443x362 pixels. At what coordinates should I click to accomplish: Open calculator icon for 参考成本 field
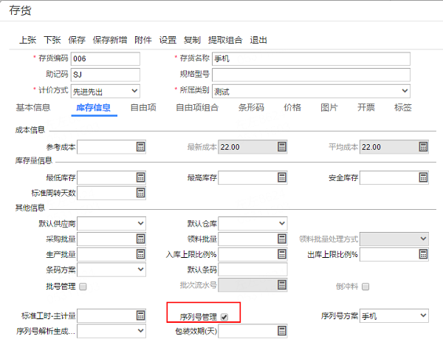(x=140, y=147)
